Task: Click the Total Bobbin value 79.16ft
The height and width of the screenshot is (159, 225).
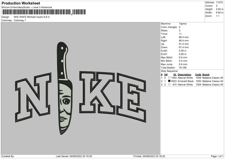Action: click(x=183, y=68)
